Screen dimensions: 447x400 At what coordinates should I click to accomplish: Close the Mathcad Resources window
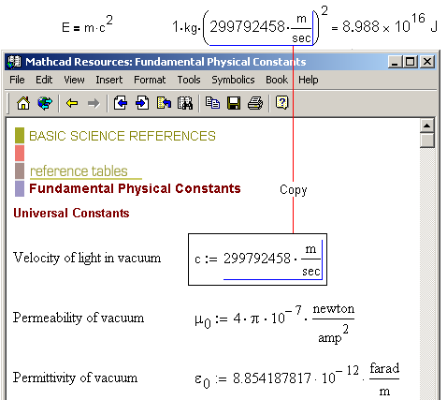click(x=427, y=62)
